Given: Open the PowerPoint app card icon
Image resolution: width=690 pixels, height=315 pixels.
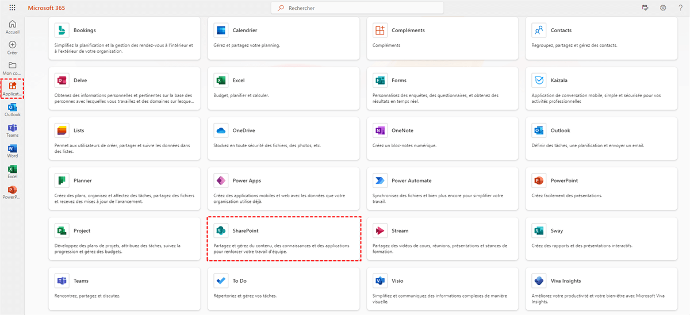Looking at the screenshot, I should coord(538,180).
